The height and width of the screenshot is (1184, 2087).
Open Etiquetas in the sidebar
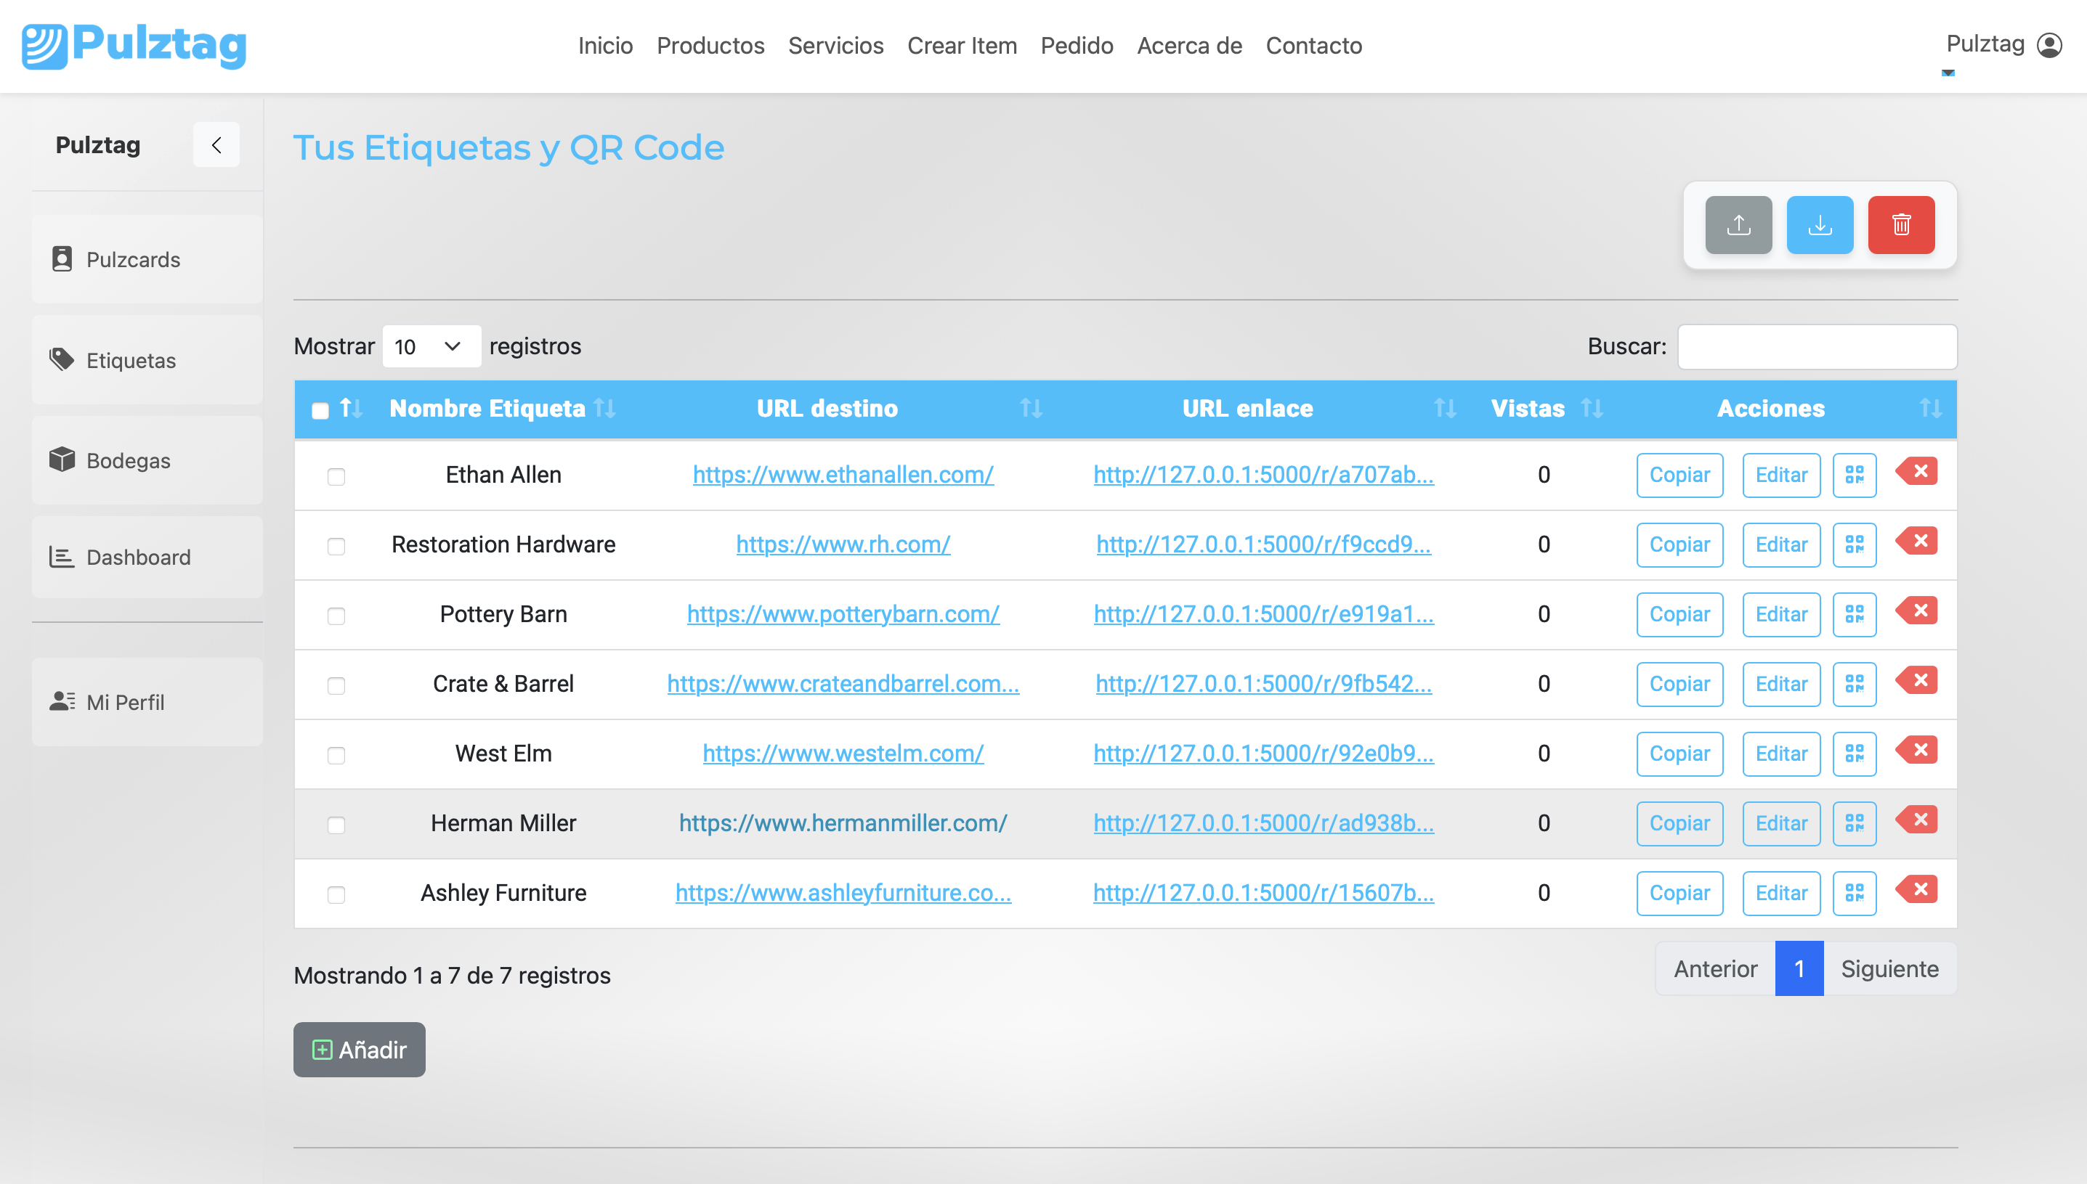point(147,360)
